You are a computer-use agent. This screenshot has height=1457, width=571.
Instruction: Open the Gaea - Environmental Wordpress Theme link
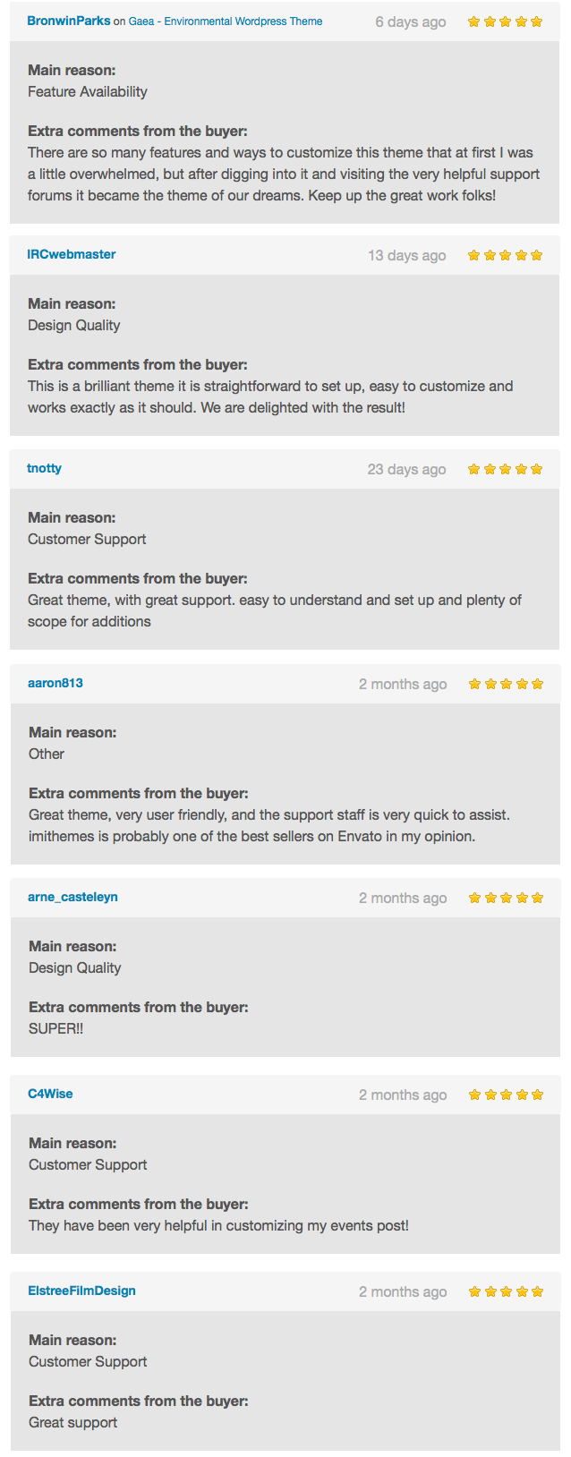click(226, 21)
